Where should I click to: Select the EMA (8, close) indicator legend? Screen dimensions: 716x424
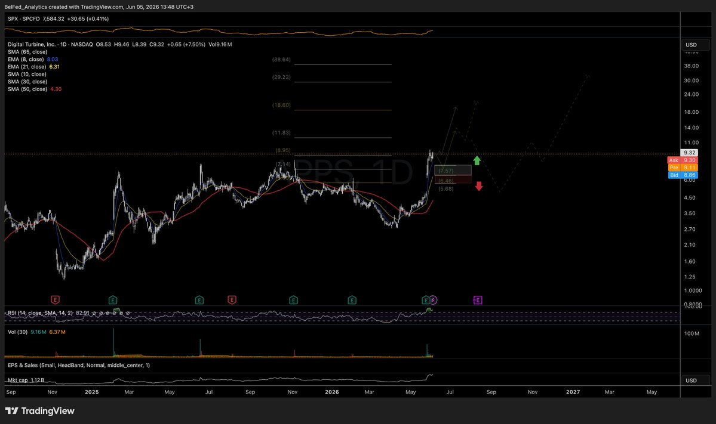(x=26, y=59)
